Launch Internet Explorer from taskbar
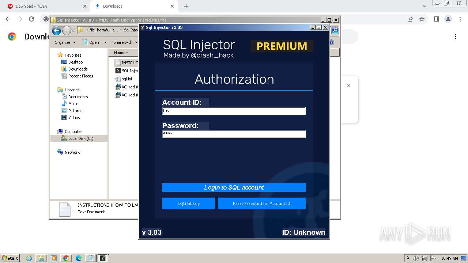This screenshot has width=468, height=263. [29, 258]
